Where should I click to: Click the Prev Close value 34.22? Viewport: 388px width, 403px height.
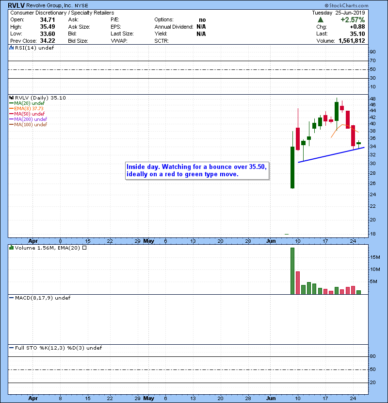tap(48, 41)
